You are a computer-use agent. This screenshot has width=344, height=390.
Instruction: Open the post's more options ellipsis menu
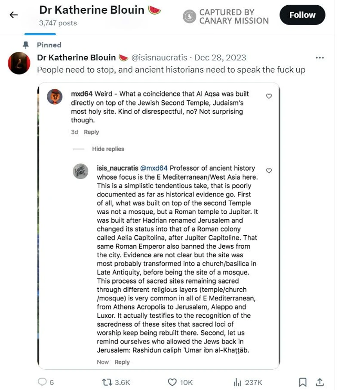(x=320, y=57)
